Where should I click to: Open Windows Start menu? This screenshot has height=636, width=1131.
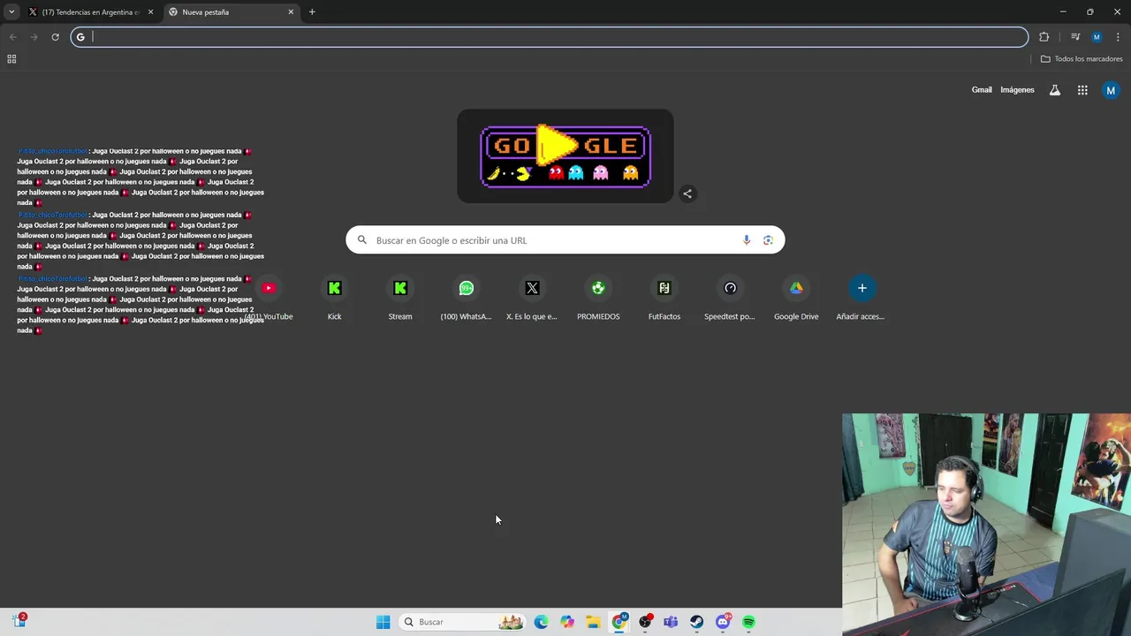tap(383, 622)
